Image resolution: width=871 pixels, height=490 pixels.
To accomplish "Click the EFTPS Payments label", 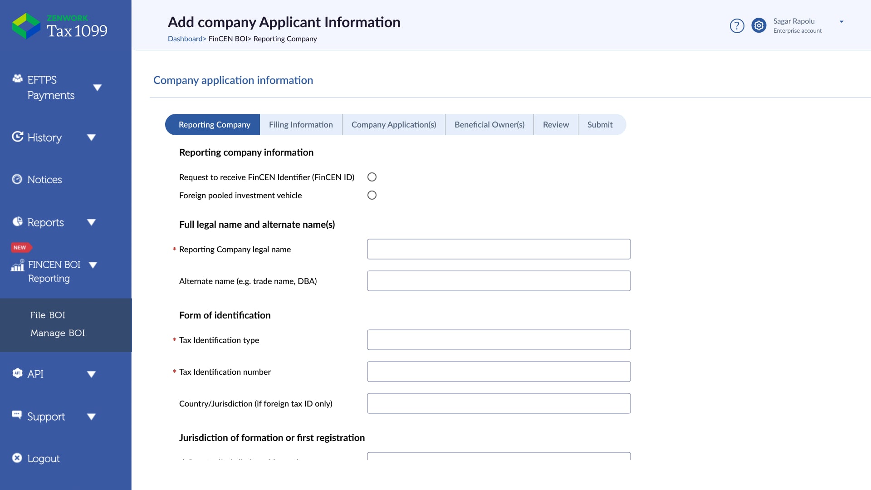I will click(x=51, y=88).
